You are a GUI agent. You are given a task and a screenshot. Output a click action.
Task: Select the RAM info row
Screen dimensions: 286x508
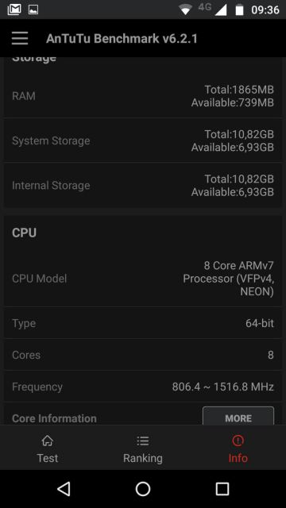(x=143, y=96)
